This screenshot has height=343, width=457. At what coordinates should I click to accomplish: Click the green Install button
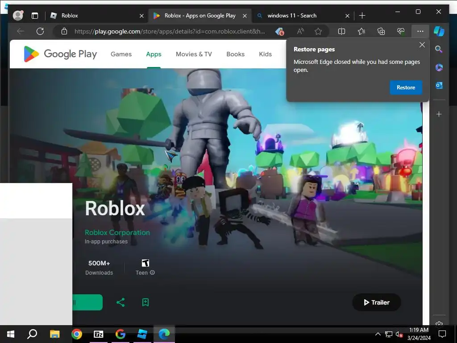pos(87,302)
